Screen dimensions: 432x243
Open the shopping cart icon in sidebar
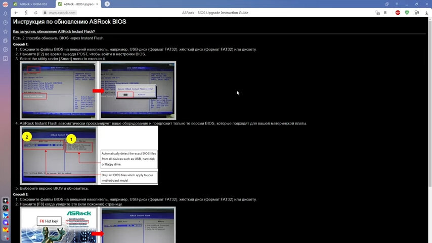point(5,215)
